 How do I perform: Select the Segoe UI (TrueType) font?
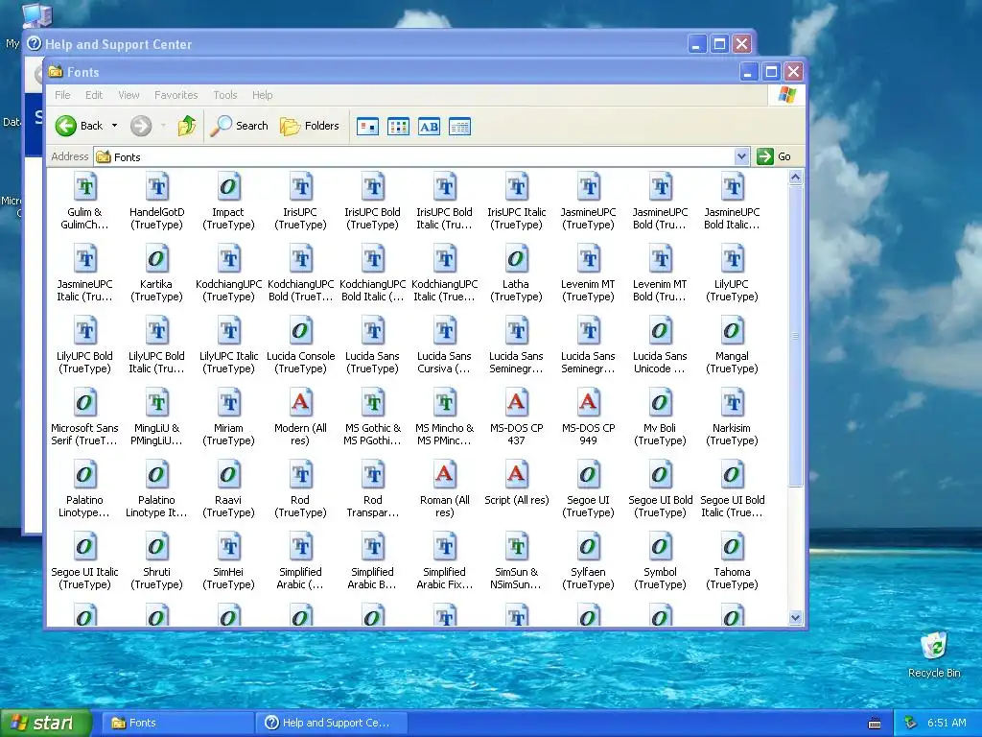(588, 488)
